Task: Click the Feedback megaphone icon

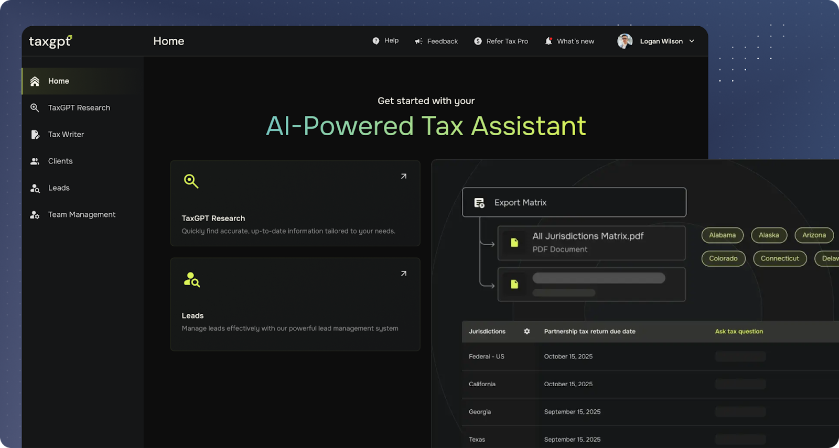Action: pyautogui.click(x=418, y=41)
